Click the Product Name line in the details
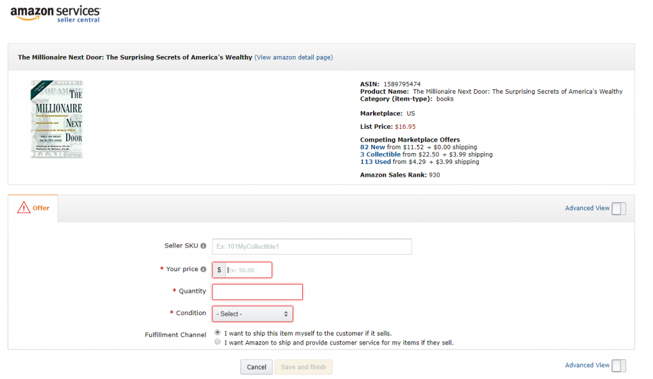The image size is (653, 379). click(492, 92)
